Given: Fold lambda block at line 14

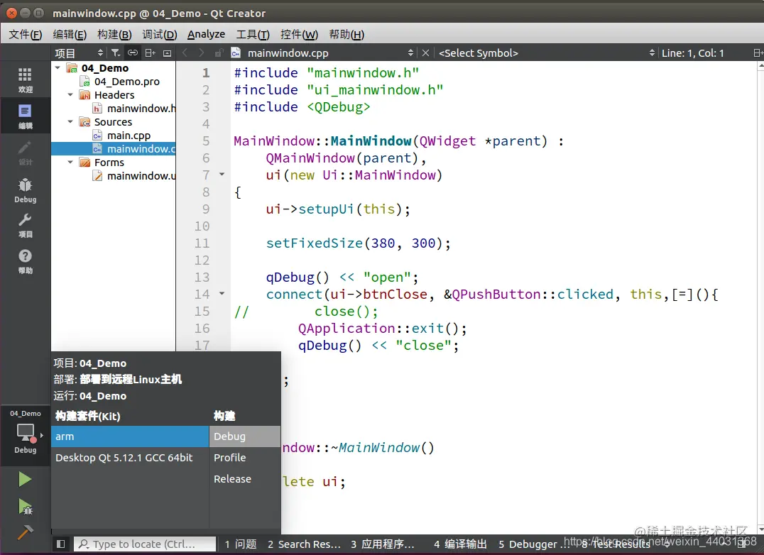Looking at the screenshot, I should pos(222,294).
